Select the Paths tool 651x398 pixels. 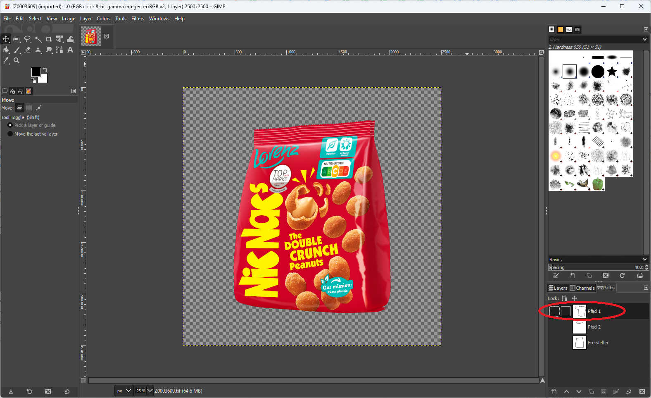[59, 50]
